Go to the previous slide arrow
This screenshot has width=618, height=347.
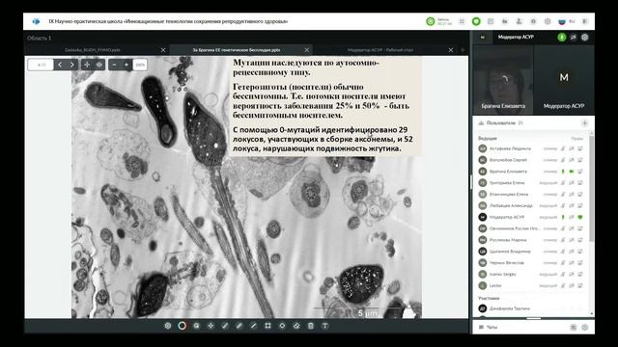pos(60,65)
